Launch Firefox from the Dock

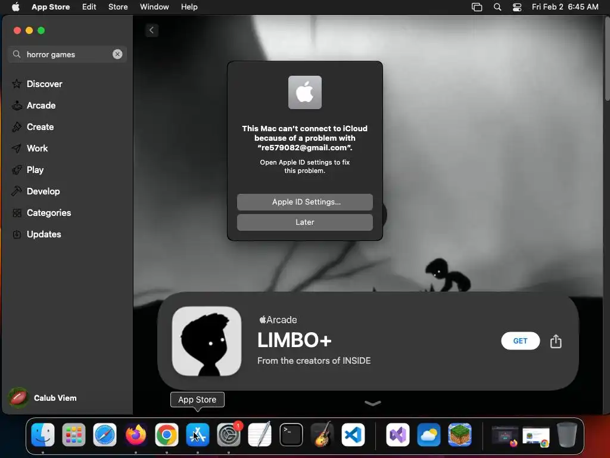136,435
